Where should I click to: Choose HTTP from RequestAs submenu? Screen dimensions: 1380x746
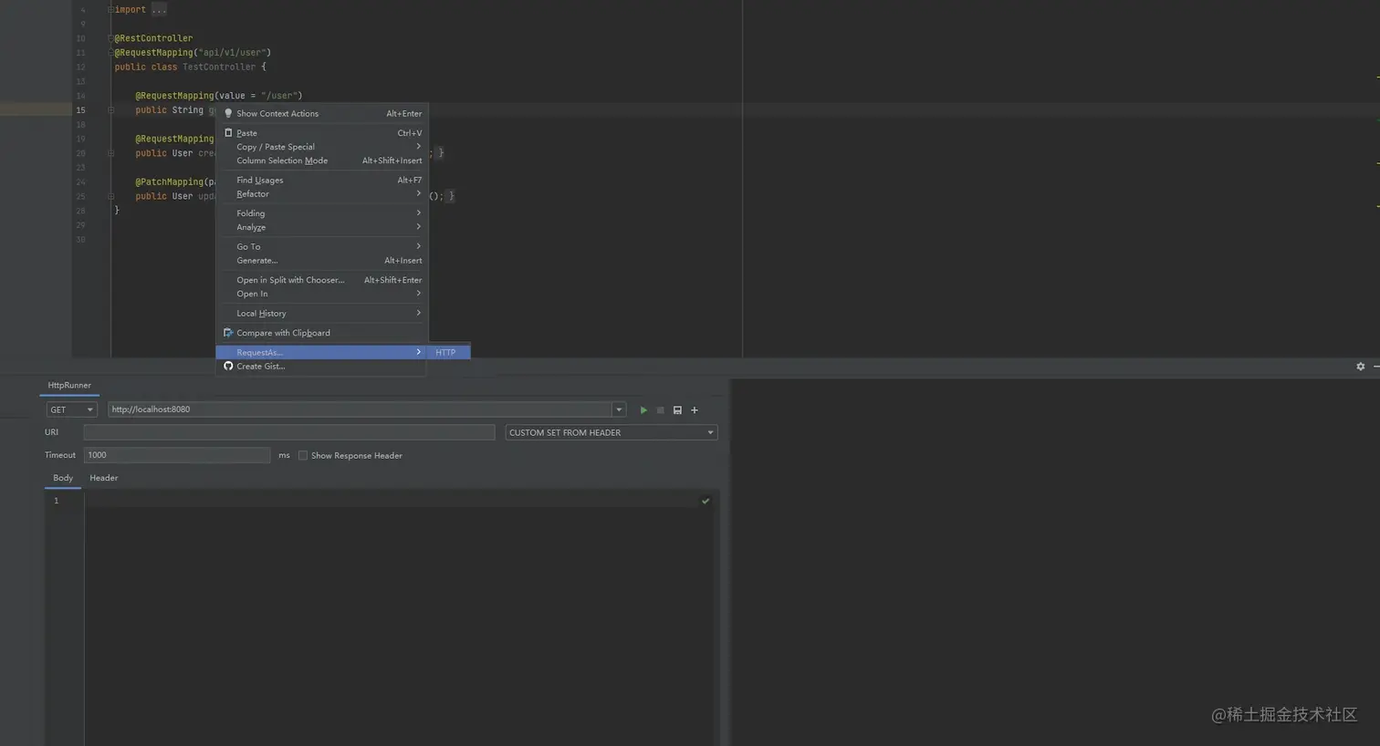click(x=449, y=352)
